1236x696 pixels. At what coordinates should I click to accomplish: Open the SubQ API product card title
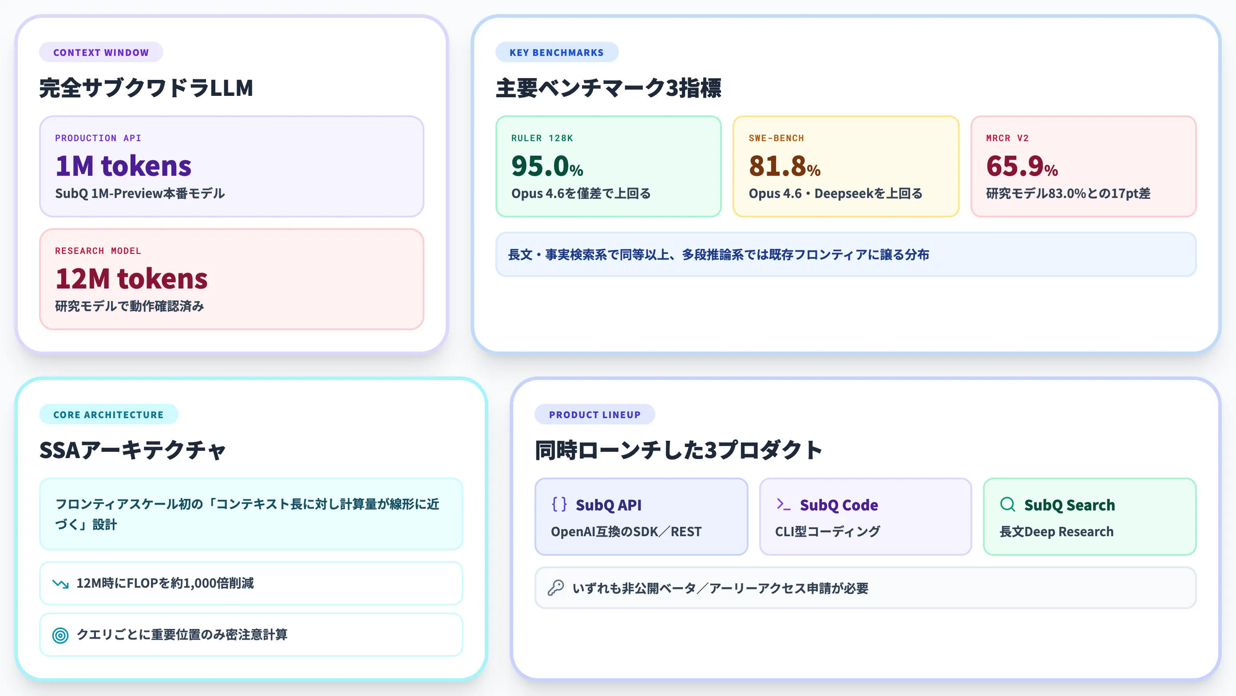click(x=608, y=505)
